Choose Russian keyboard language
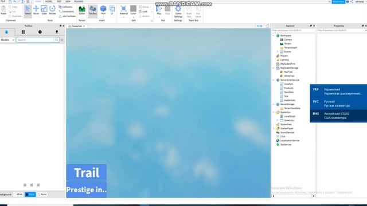This screenshot has height=206, width=367. [338, 104]
